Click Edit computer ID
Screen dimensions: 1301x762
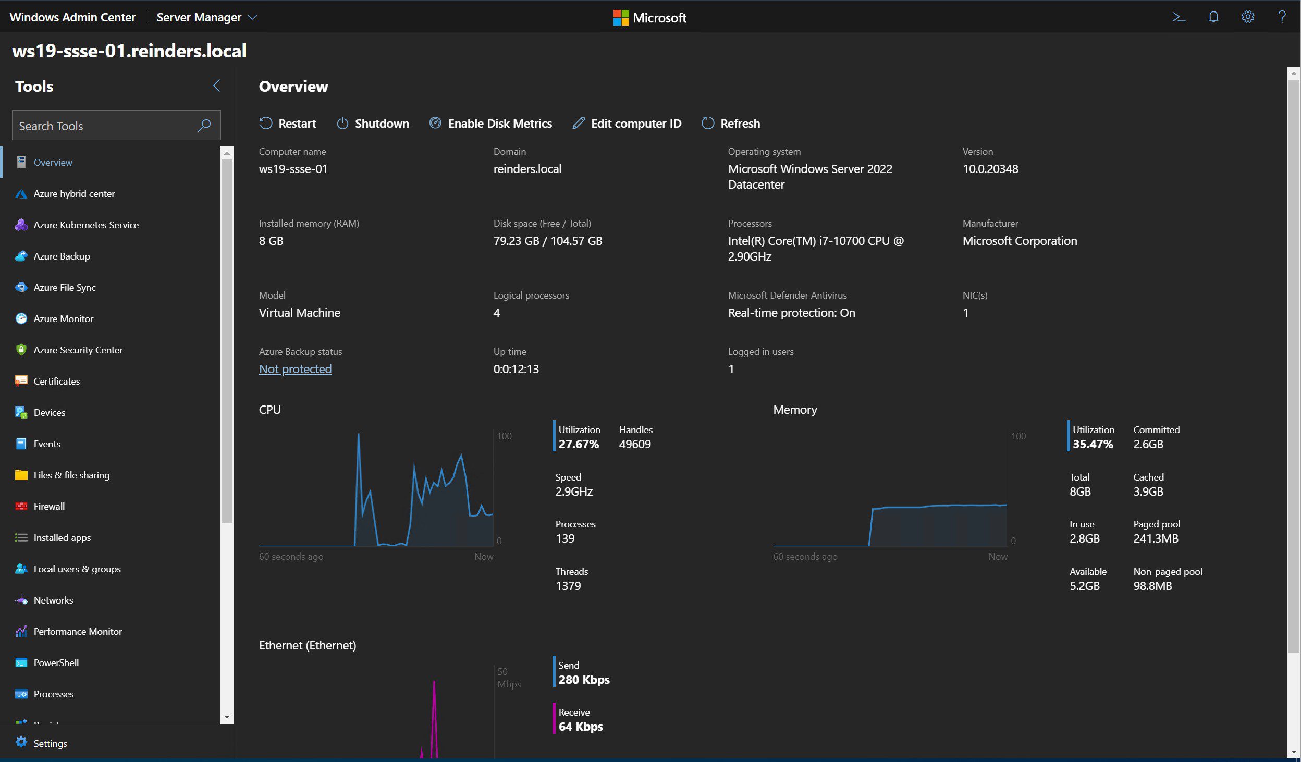pos(627,124)
